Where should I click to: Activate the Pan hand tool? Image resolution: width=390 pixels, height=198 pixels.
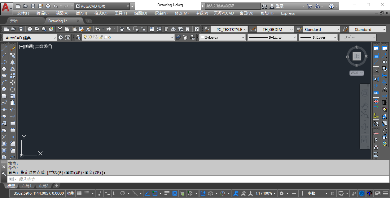coord(122,29)
